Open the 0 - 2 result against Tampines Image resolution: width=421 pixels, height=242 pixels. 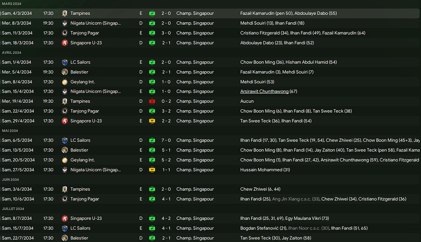[x=166, y=101]
